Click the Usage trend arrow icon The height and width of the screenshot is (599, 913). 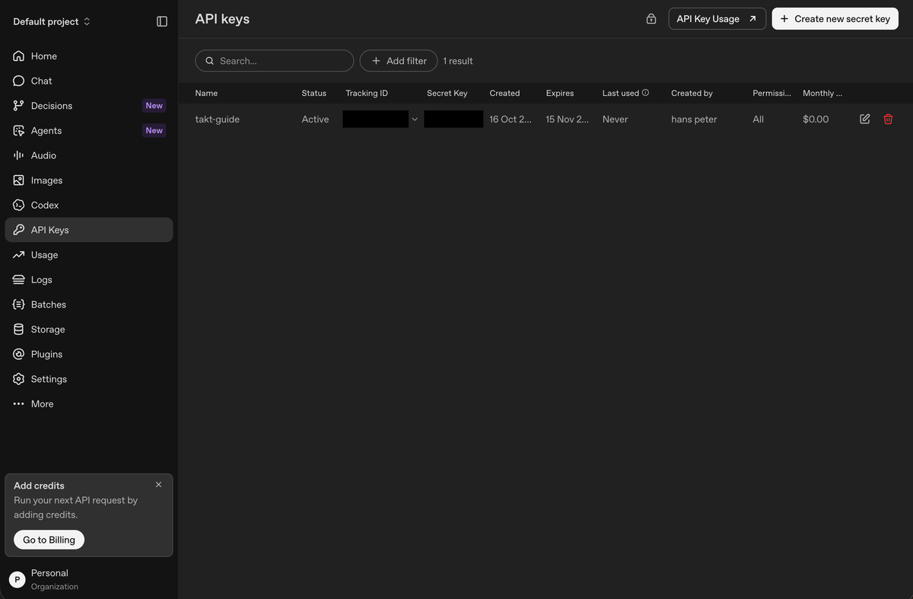pos(19,255)
